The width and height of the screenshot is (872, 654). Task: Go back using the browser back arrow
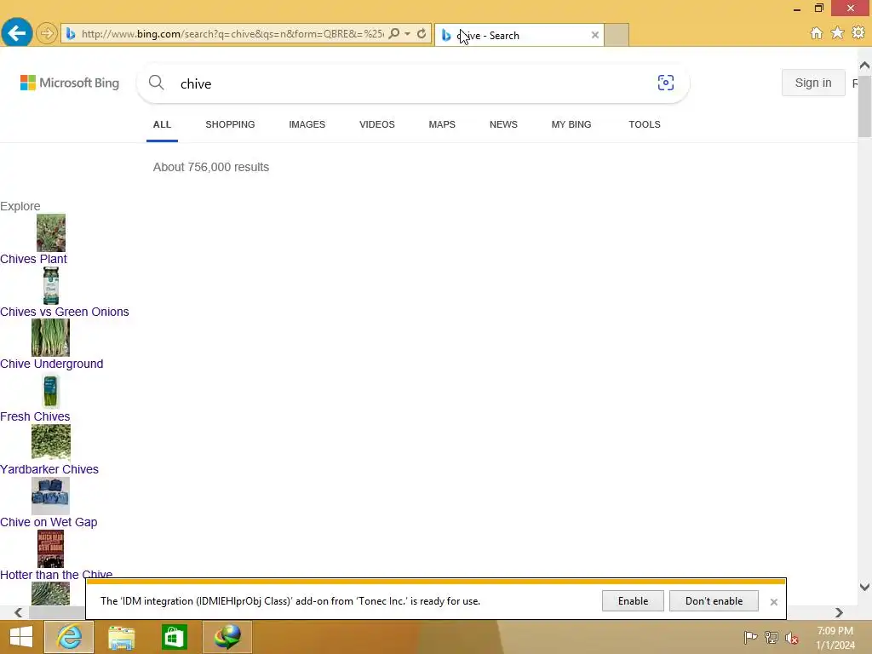(x=17, y=33)
